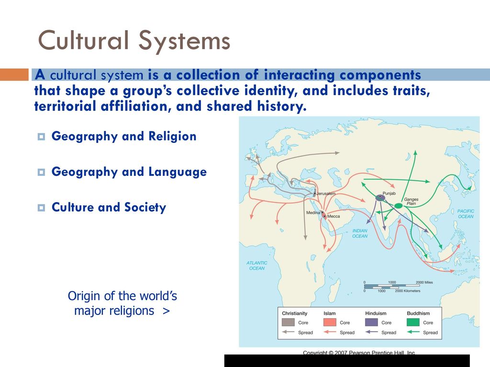490x367 pixels.
Task: Click the 'Medina' label on the map
Action: point(313,213)
